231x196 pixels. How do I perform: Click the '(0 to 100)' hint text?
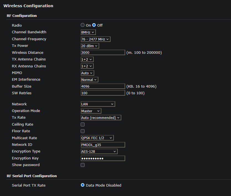point(136,93)
